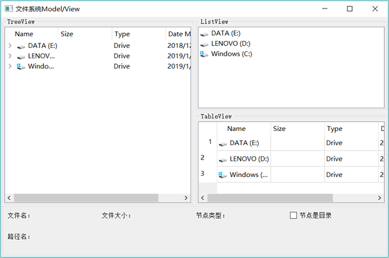This screenshot has width=389, height=258.
Task: Click the LENOVO drive icon in TreeView
Action: tap(21, 57)
